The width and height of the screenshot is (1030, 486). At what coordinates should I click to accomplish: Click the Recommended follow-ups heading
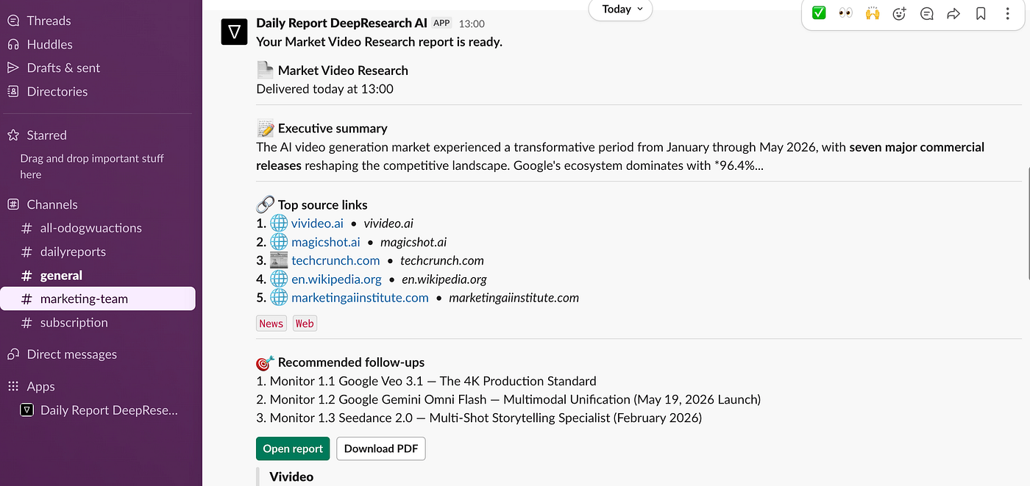[x=351, y=362]
